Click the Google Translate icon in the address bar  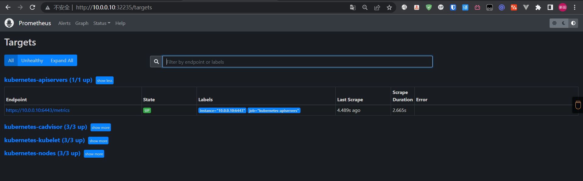coord(353,8)
